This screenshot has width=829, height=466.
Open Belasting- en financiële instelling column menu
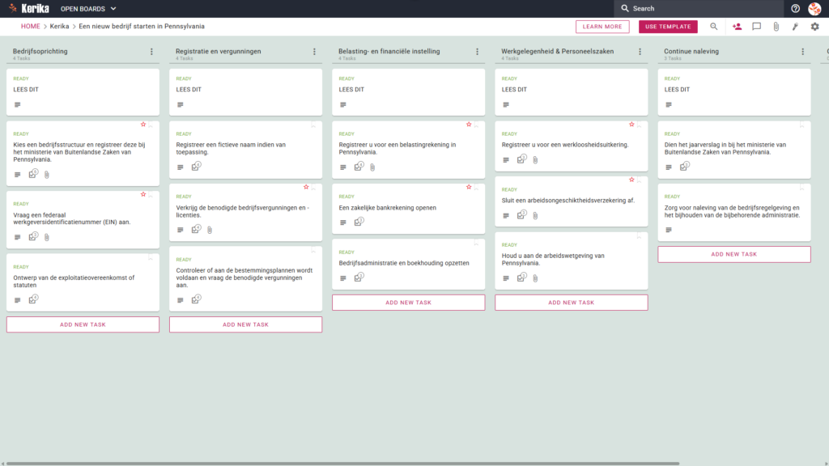478,51
